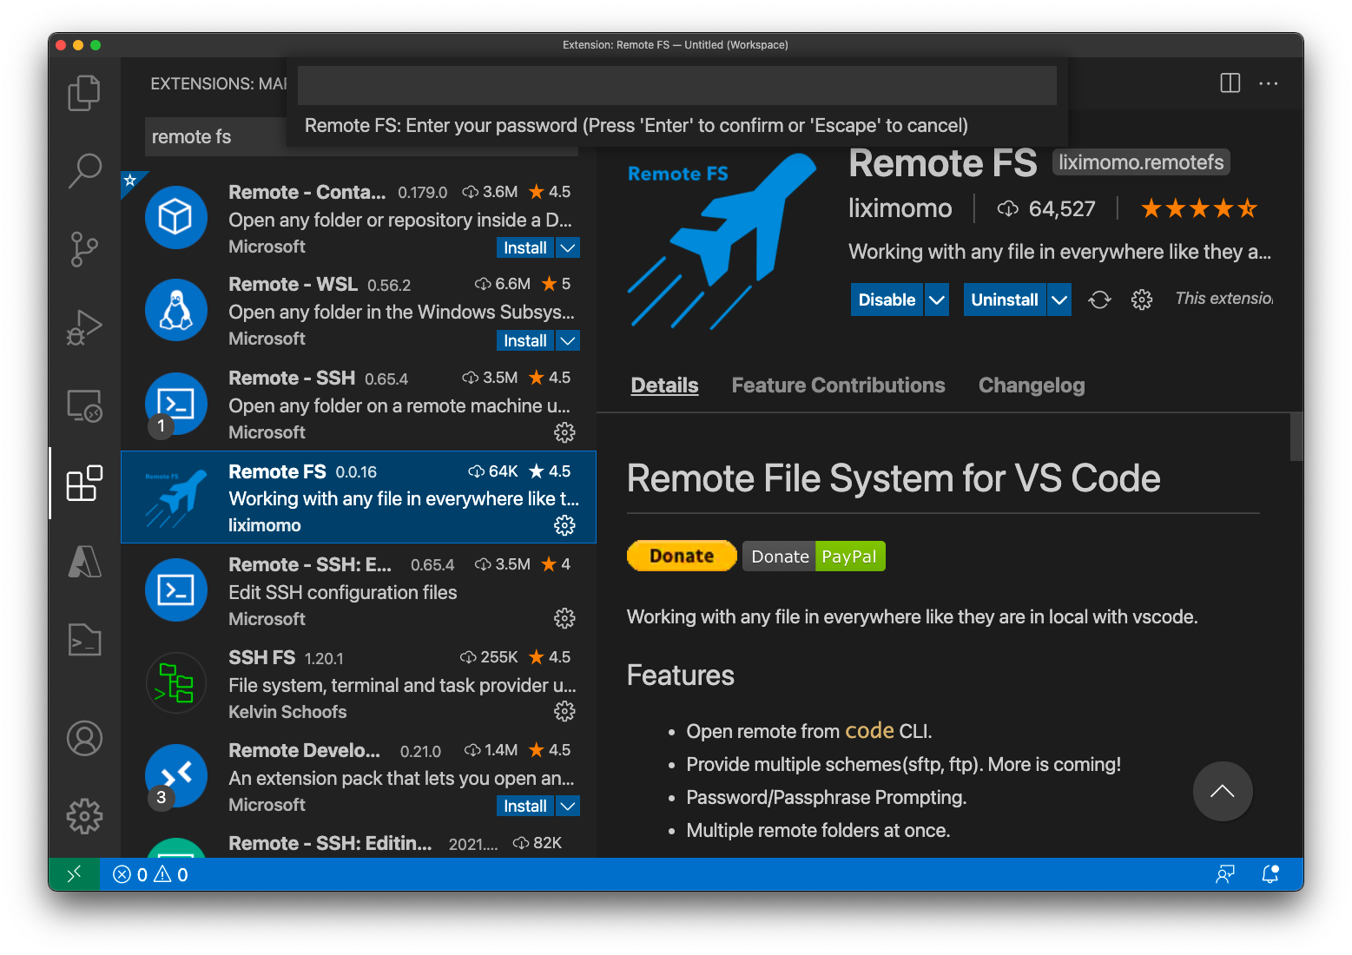
Task: Open the Manage gear in the Activity Bar
Action: click(83, 816)
